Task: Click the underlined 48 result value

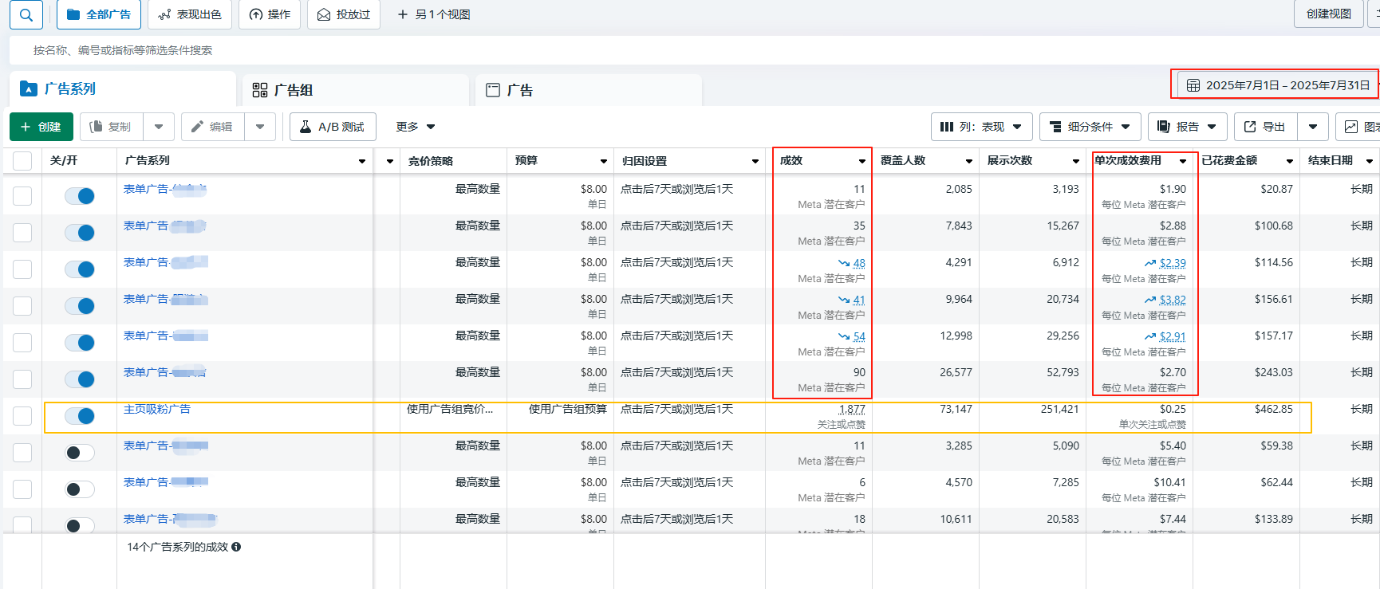Action: (x=859, y=263)
